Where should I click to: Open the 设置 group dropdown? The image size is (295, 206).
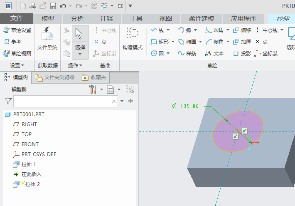(17, 65)
